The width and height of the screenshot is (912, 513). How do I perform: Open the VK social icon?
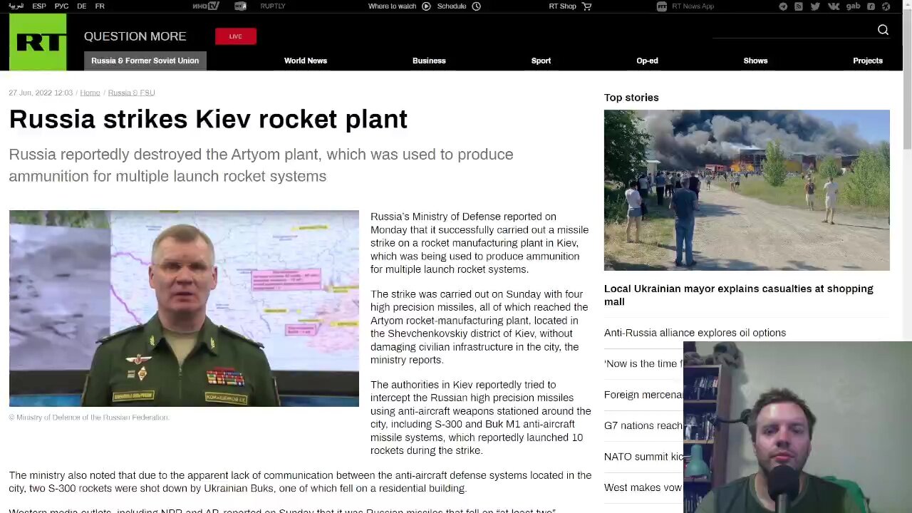[x=833, y=6]
